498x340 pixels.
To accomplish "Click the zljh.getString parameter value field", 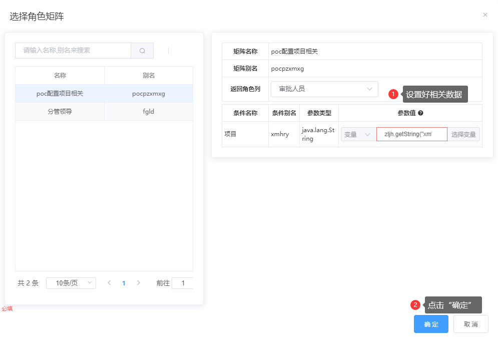I will pyautogui.click(x=411, y=134).
